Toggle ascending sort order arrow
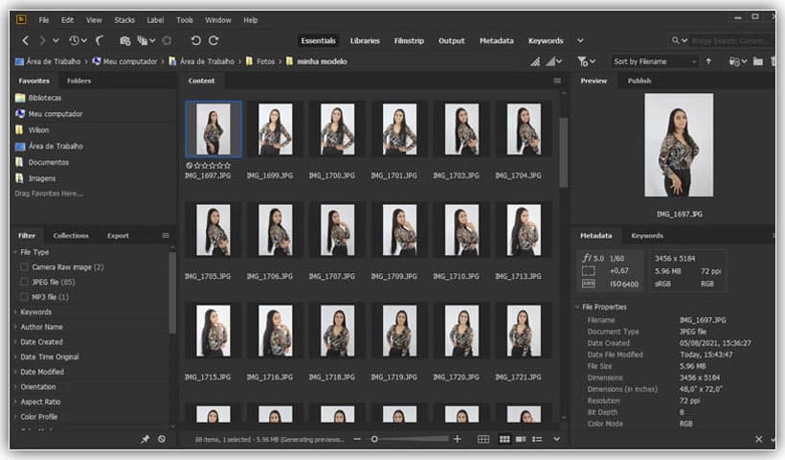This screenshot has width=785, height=460. (708, 61)
